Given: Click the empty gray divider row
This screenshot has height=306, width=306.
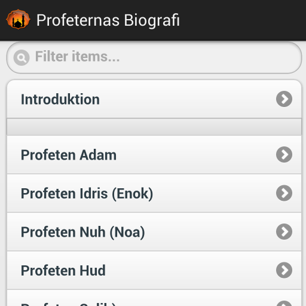Looking at the screenshot, I should 154,127.
